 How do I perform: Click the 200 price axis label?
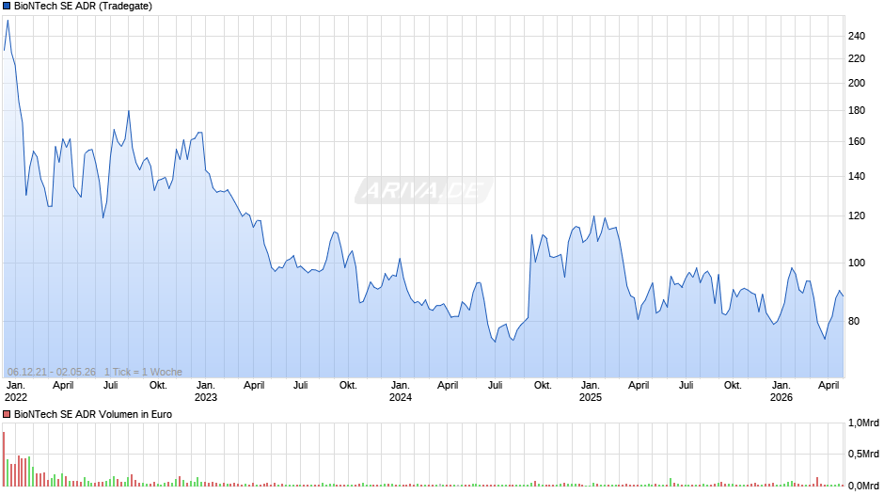point(857,83)
